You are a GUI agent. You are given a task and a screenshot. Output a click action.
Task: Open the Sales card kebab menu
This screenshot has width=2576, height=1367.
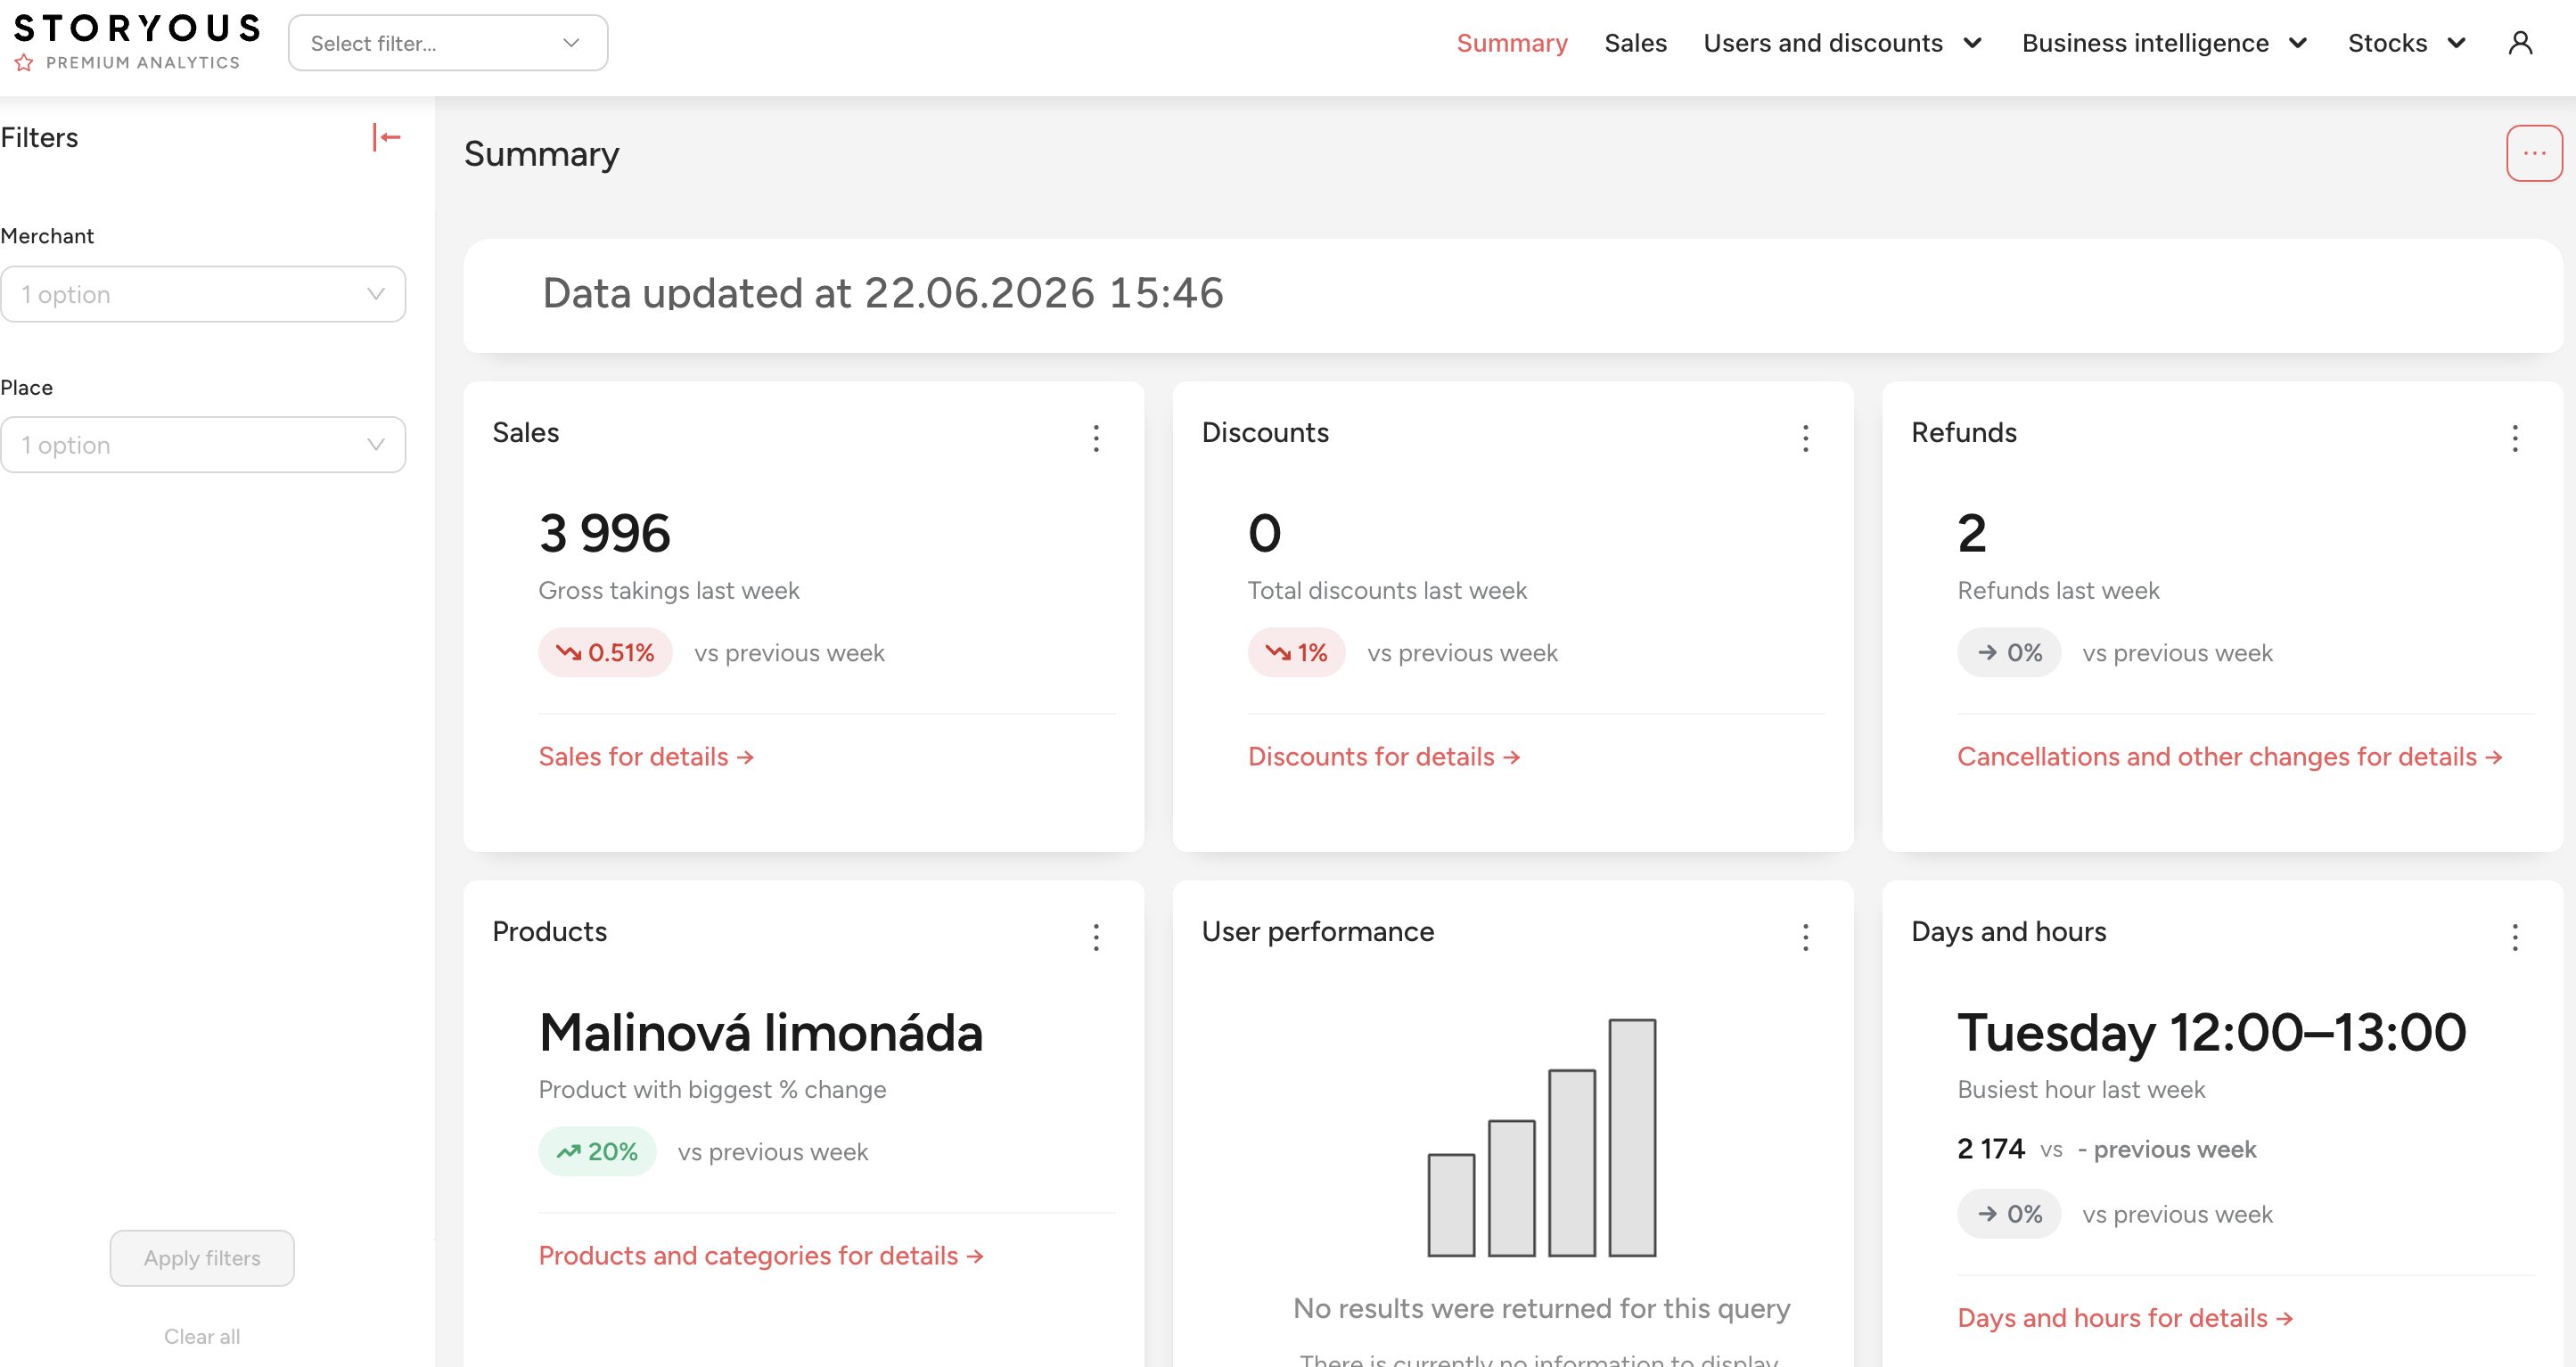point(1096,438)
